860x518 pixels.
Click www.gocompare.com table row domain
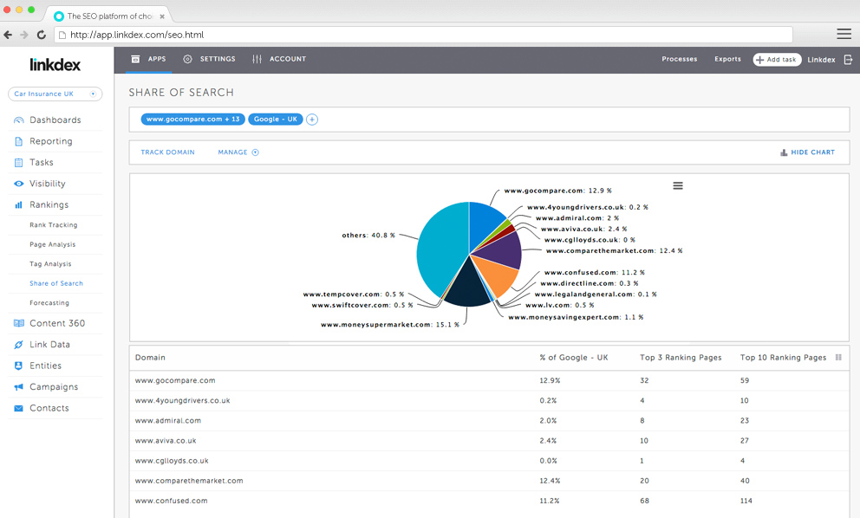tap(175, 380)
